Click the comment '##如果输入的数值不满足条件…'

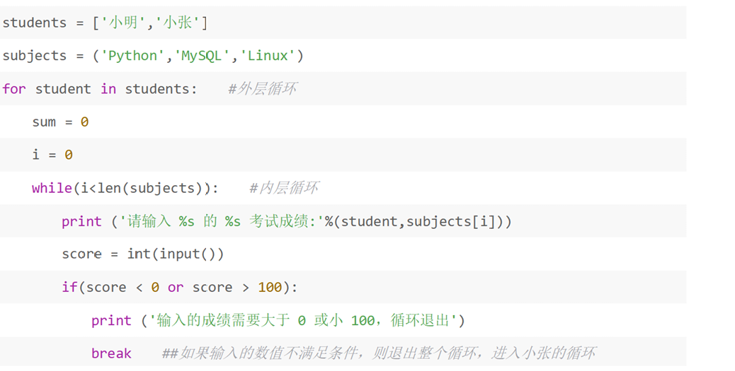tap(380, 353)
